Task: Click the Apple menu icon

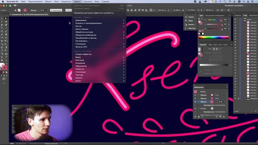Action: (3, 2)
